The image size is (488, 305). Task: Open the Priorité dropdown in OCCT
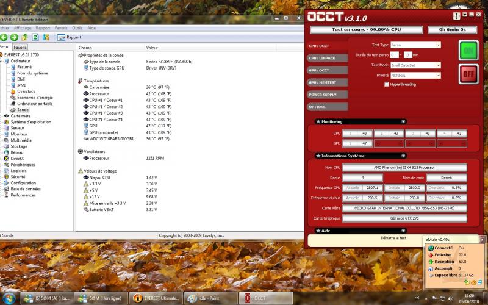coord(438,75)
